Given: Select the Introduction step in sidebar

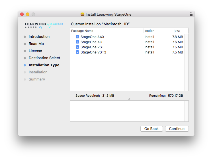Looking at the screenshot, I should (x=39, y=37).
